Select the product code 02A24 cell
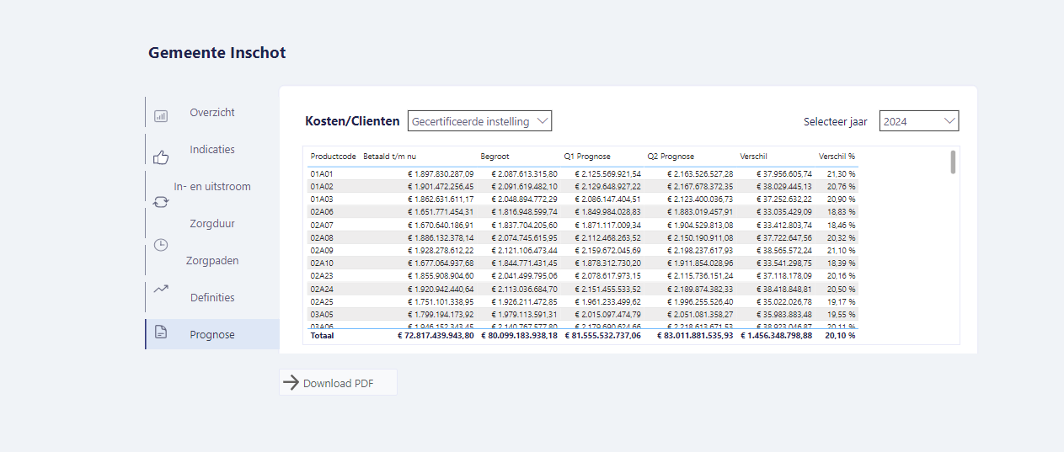This screenshot has width=1064, height=452. [x=322, y=289]
